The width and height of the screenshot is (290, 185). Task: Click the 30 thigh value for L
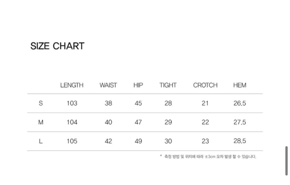(x=168, y=141)
